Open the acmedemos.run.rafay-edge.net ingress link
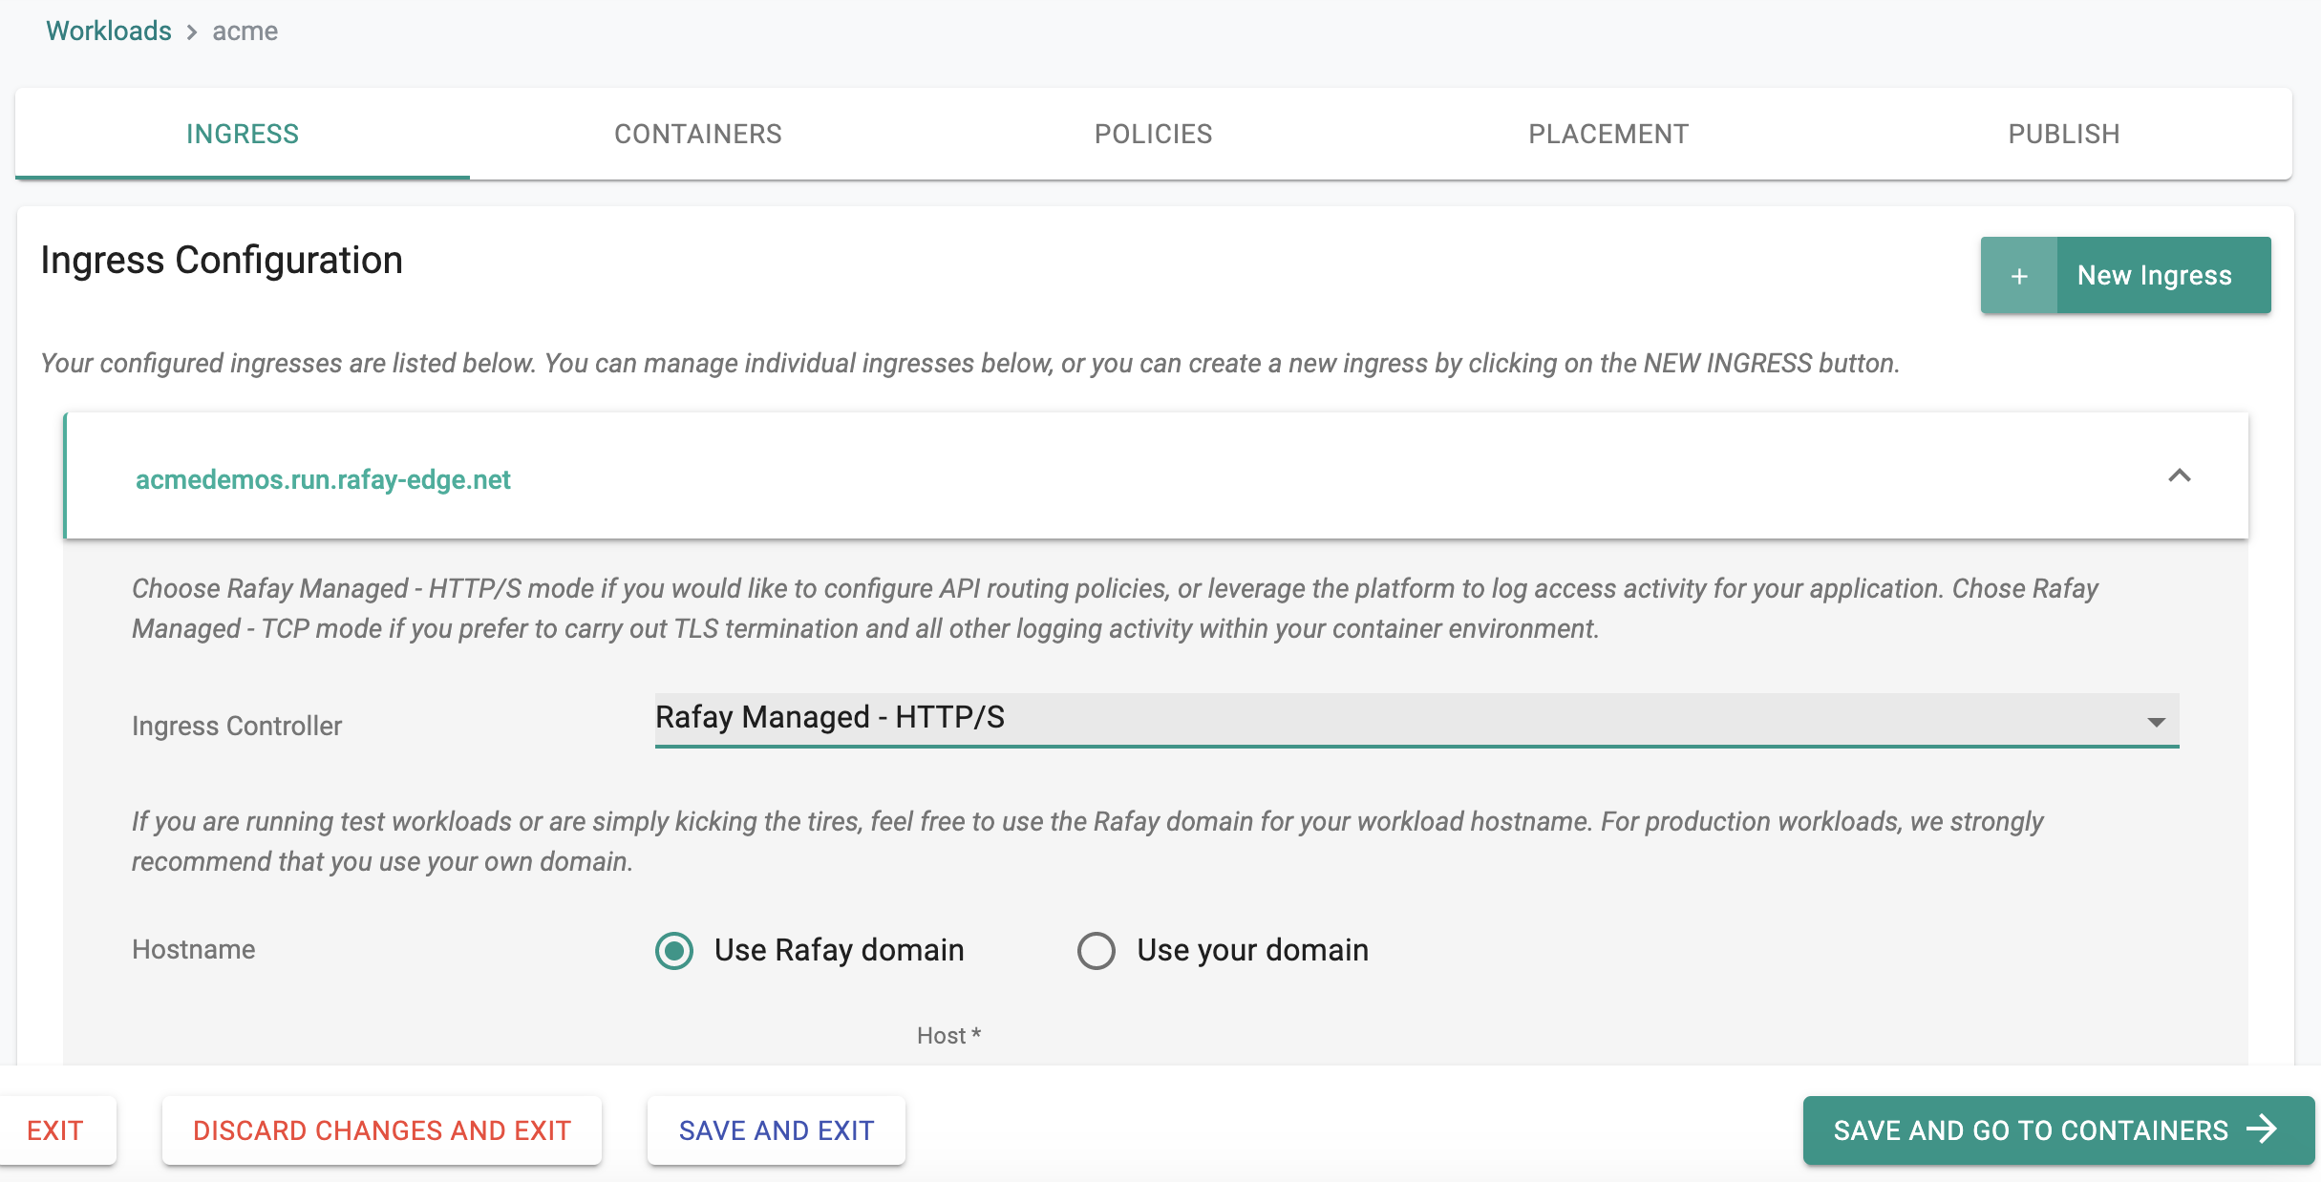2321x1182 pixels. tap(323, 479)
